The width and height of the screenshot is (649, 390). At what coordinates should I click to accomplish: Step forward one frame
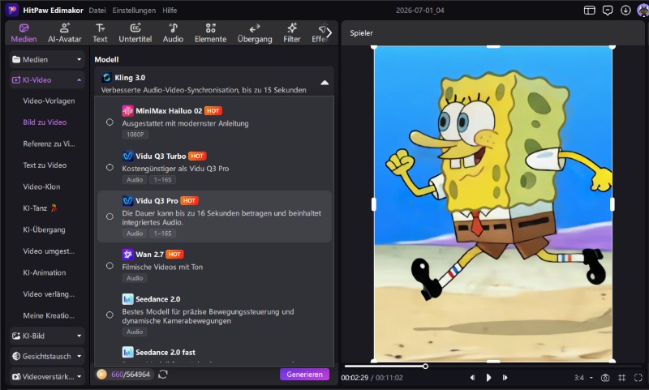click(x=505, y=378)
